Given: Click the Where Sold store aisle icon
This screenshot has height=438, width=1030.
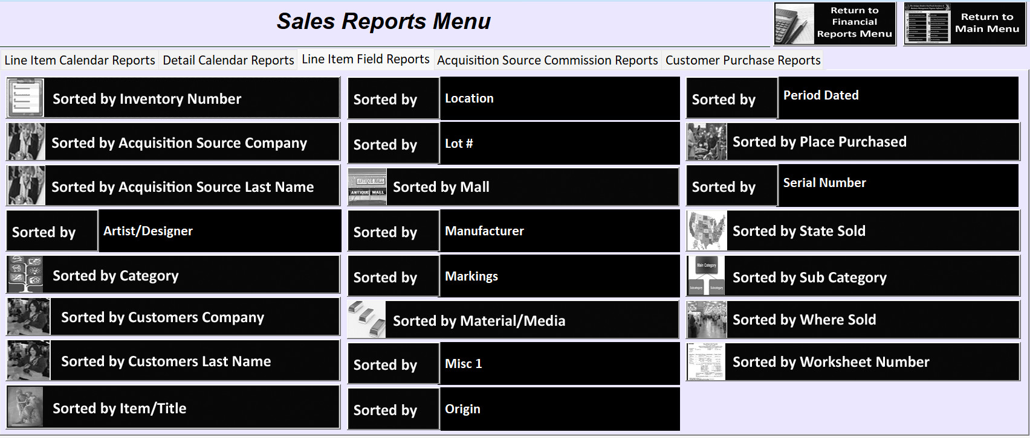Looking at the screenshot, I should (707, 320).
